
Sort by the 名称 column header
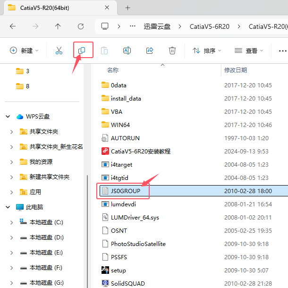tap(113, 70)
